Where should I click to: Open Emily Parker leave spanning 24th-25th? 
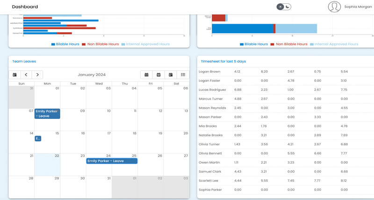[x=112, y=161]
